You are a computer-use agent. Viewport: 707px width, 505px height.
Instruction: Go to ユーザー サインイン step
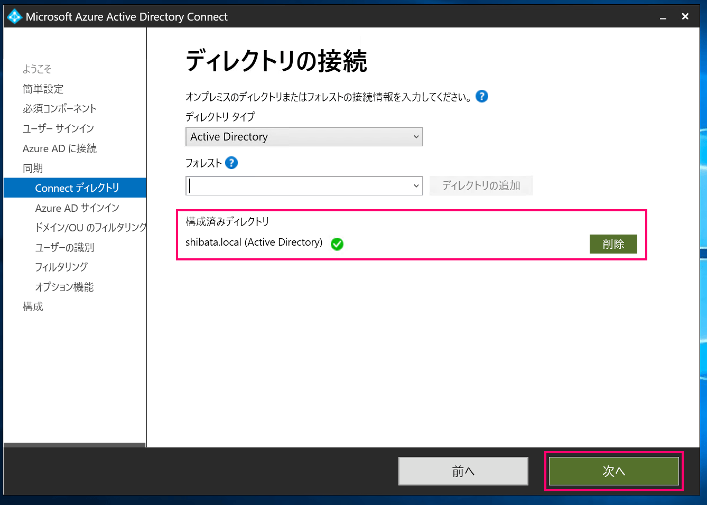tap(58, 128)
